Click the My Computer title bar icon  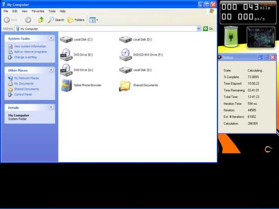4,4
